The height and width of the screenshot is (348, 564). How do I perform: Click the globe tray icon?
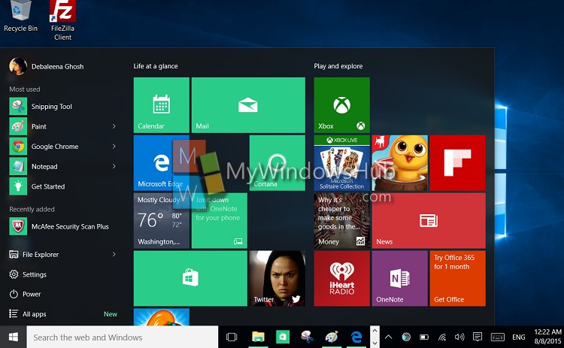[x=406, y=337]
